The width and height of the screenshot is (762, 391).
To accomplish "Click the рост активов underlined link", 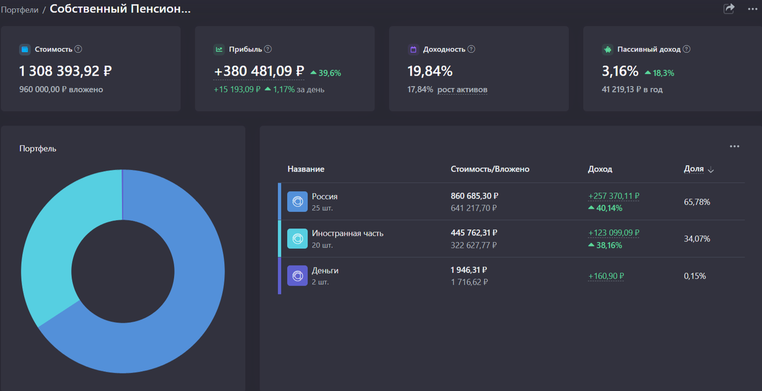I will pyautogui.click(x=462, y=89).
